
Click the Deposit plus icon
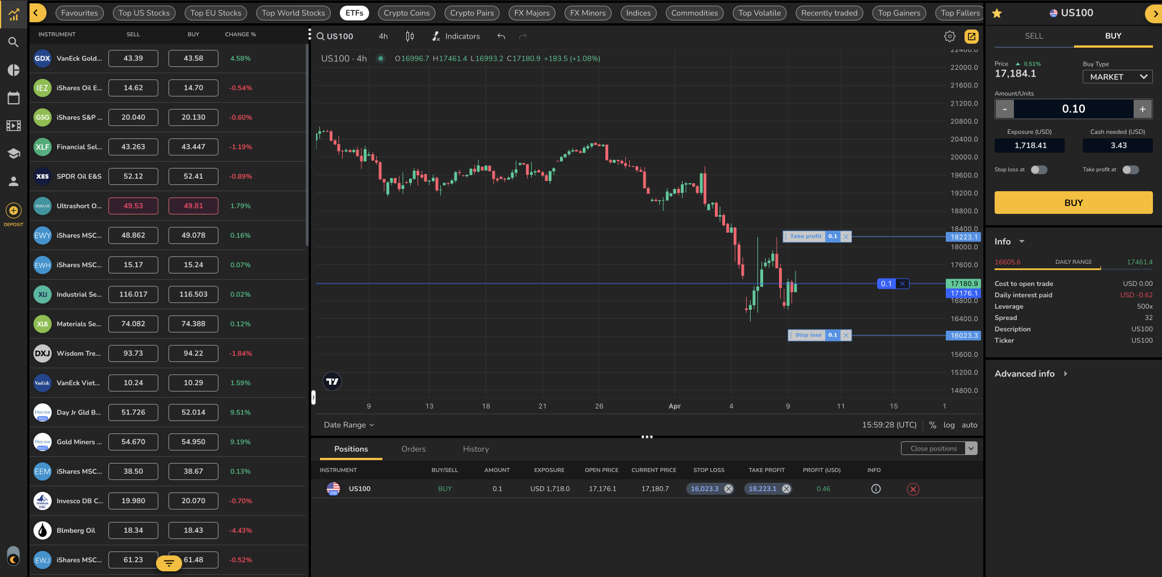pyautogui.click(x=14, y=210)
